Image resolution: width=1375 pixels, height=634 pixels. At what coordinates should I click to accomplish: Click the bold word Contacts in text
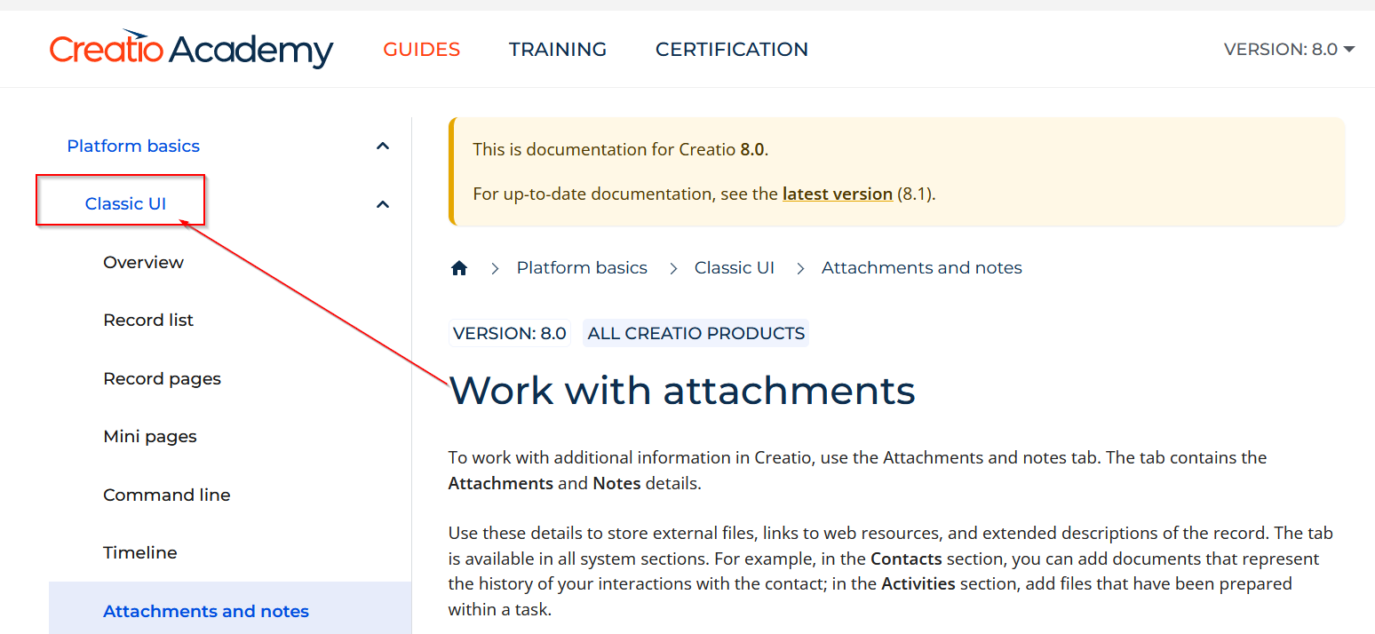(x=906, y=559)
